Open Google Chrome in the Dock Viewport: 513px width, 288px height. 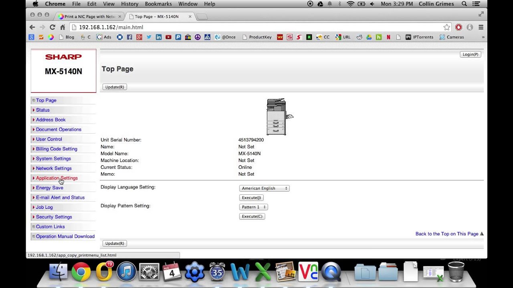click(x=81, y=273)
